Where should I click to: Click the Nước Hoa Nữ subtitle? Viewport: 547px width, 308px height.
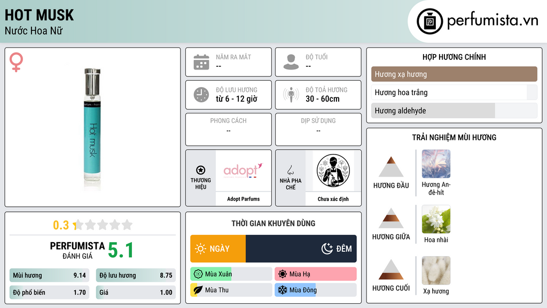(34, 30)
